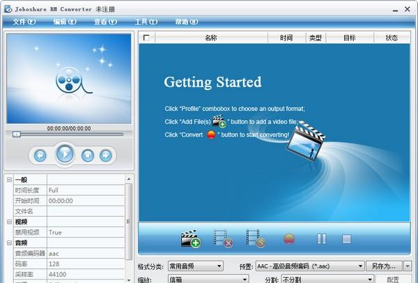Open the 编辑(E) menu

[65, 22]
